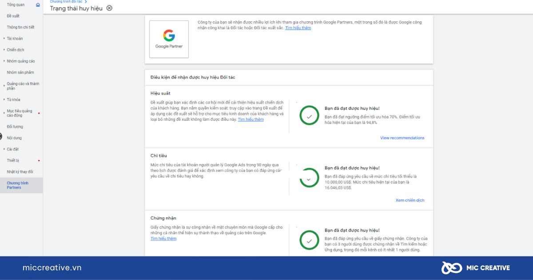
Task: Click the Chương trình đối tác breadcrumb link
Action: point(66,2)
